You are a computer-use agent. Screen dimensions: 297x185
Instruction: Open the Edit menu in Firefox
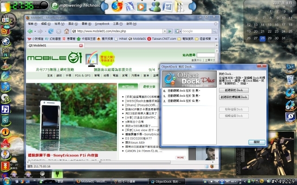click(x=45, y=24)
